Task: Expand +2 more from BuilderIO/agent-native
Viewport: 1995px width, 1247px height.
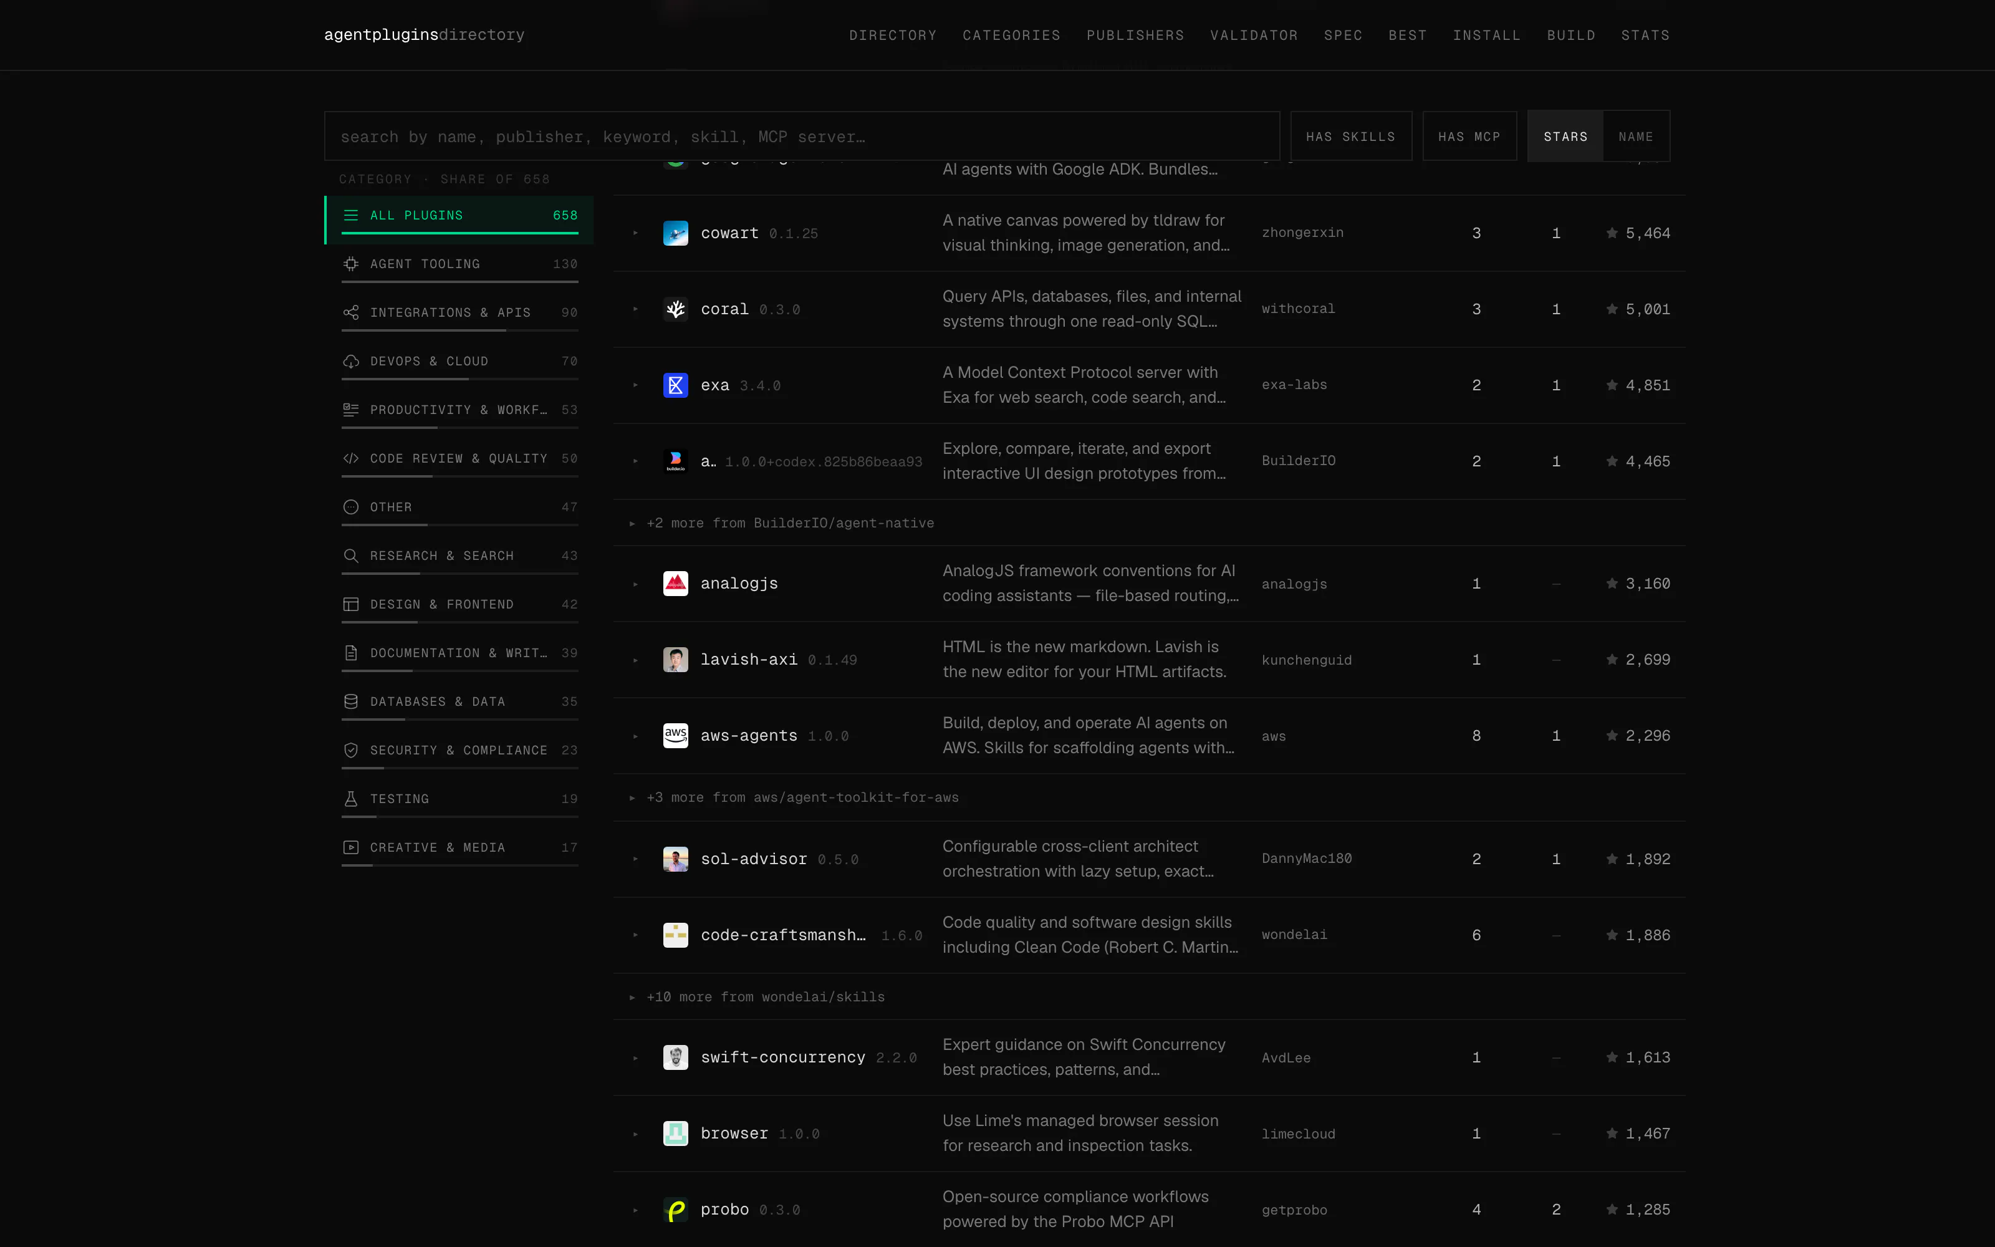Action: [782, 523]
